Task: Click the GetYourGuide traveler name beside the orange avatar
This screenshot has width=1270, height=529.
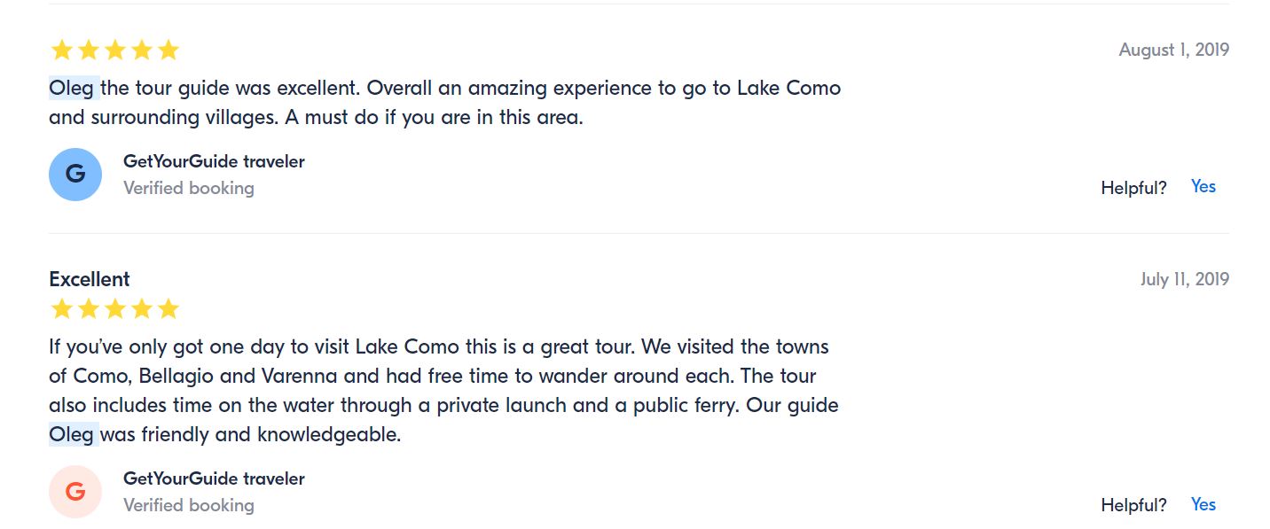Action: coord(214,478)
